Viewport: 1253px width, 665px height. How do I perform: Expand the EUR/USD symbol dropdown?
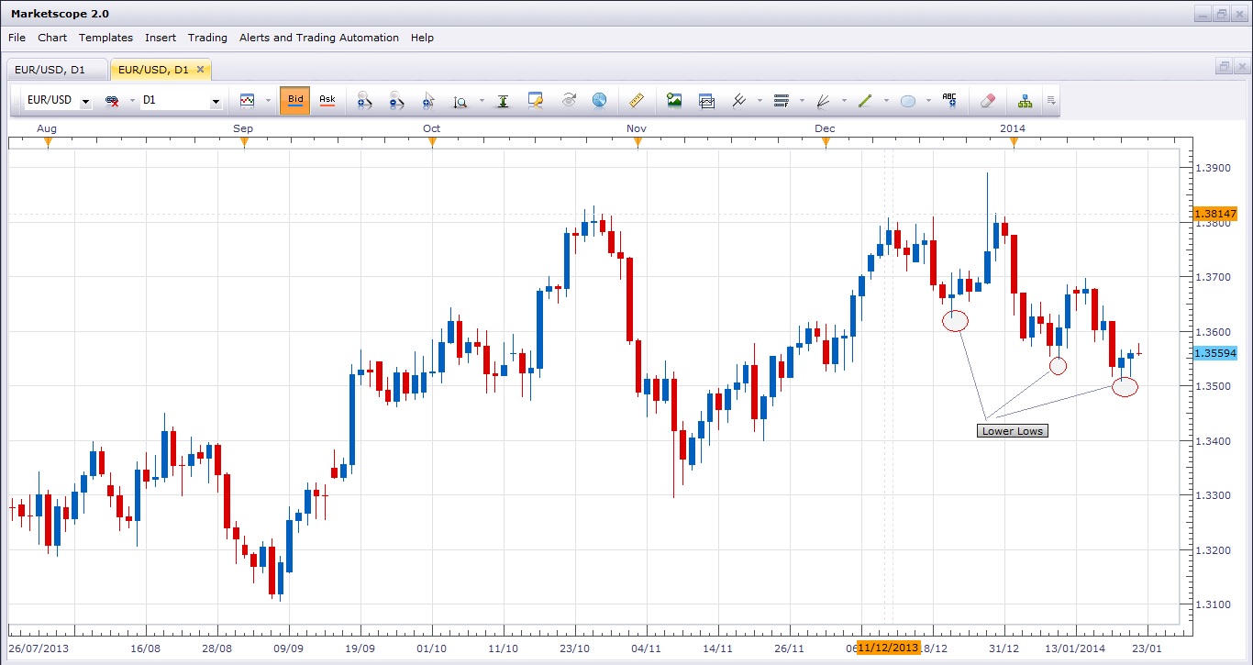click(x=86, y=101)
